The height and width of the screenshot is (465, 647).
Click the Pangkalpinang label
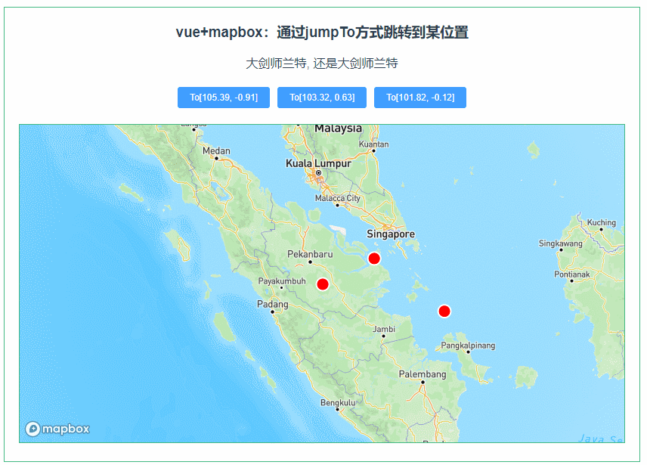468,346
